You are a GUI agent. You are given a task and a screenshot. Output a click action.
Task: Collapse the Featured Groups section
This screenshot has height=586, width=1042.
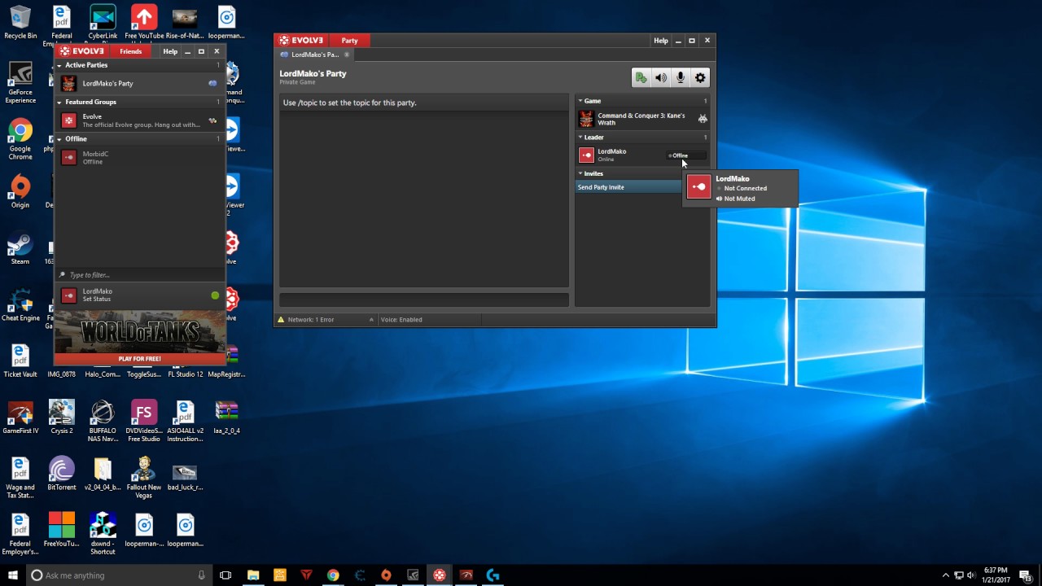point(59,102)
